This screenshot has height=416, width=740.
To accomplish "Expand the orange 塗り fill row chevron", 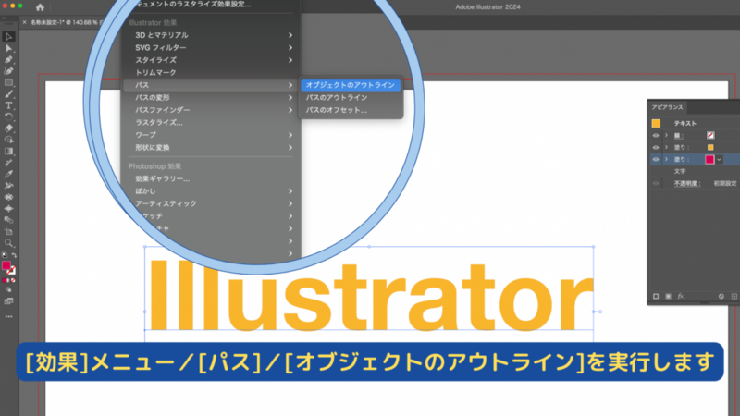I will [x=666, y=147].
